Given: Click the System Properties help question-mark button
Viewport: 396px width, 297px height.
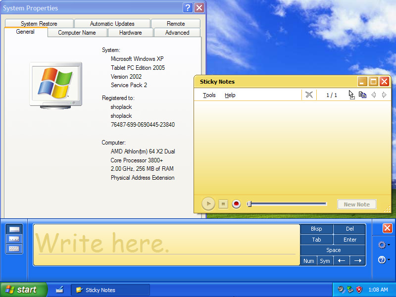Looking at the screenshot, I should (x=188, y=8).
